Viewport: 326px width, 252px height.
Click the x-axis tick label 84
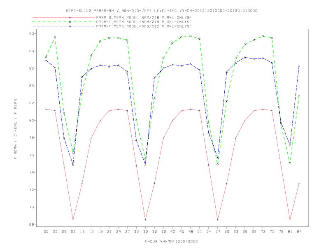[x=299, y=231]
